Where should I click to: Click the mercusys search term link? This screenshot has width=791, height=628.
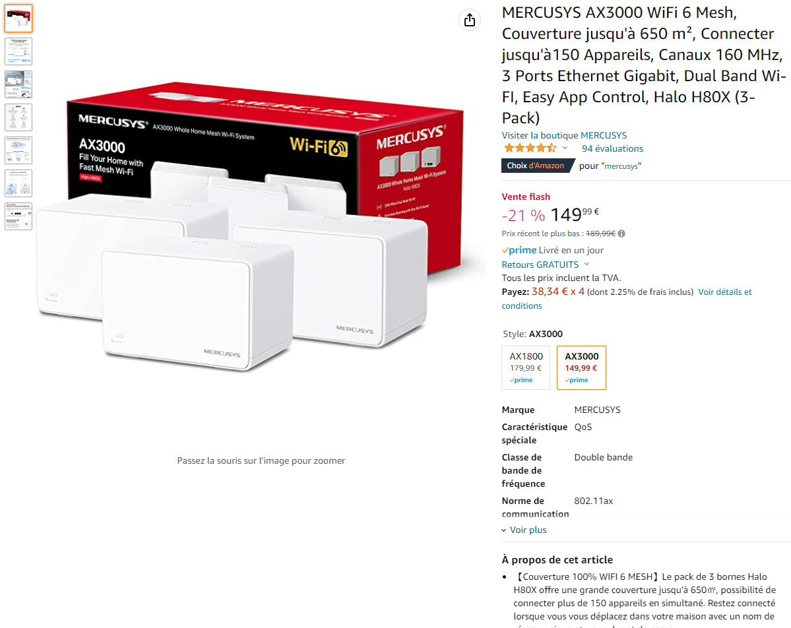pyautogui.click(x=621, y=166)
